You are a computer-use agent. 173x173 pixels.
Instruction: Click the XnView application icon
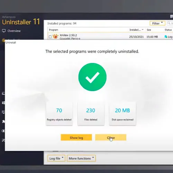pyautogui.click(x=55, y=36)
